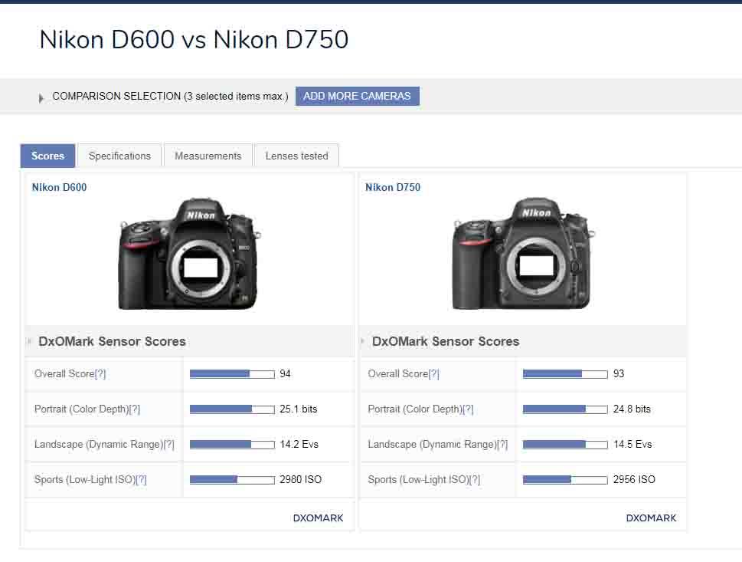
Task: Click the Add More Cameras button
Action: click(x=358, y=96)
